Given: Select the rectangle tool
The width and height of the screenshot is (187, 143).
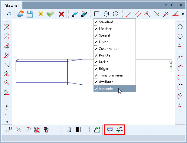Looking at the screenshot, I should tap(97, 14).
